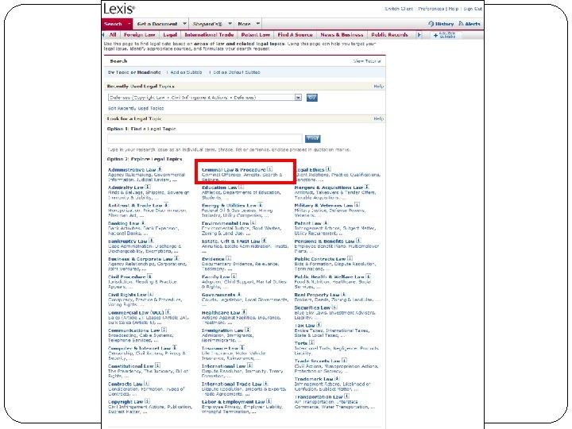Viewport: 572px width, 429px height.
Task: Click Set as Default Subtab link
Action: click(237, 72)
